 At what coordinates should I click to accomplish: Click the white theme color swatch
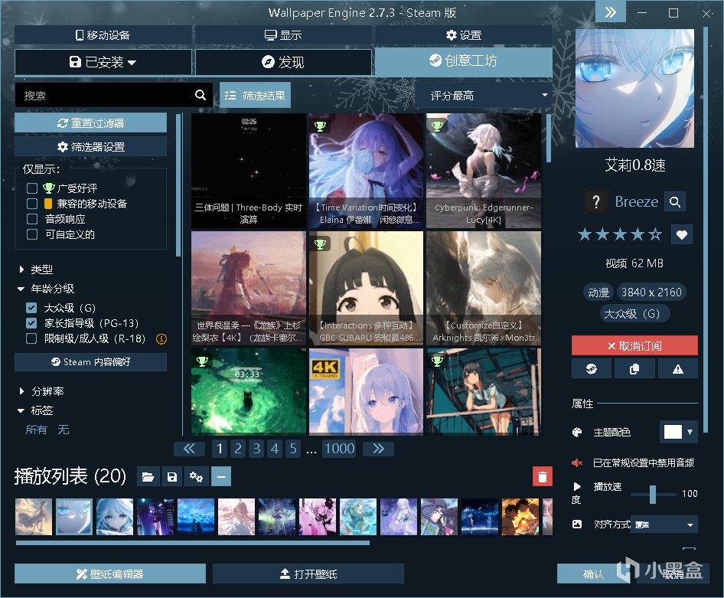pos(672,432)
